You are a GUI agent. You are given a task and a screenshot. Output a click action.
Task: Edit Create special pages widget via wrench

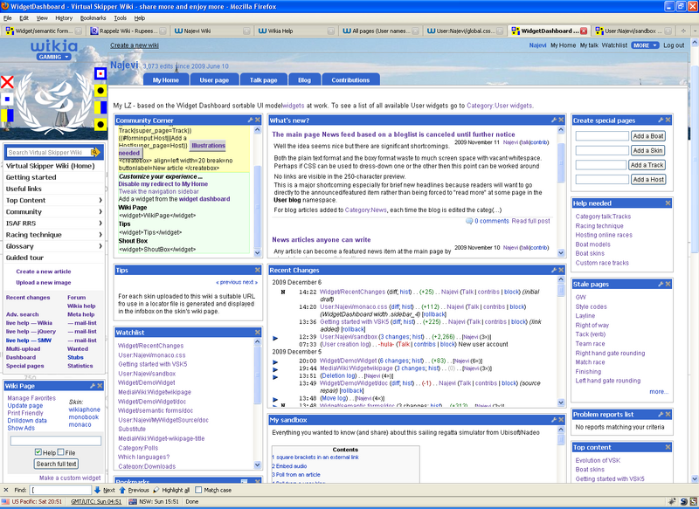[x=661, y=120]
